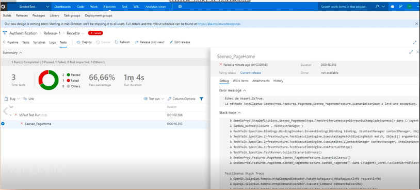420x190 pixels.
Task: Open the Authentification breadcrumb
Action: [x=23, y=33]
